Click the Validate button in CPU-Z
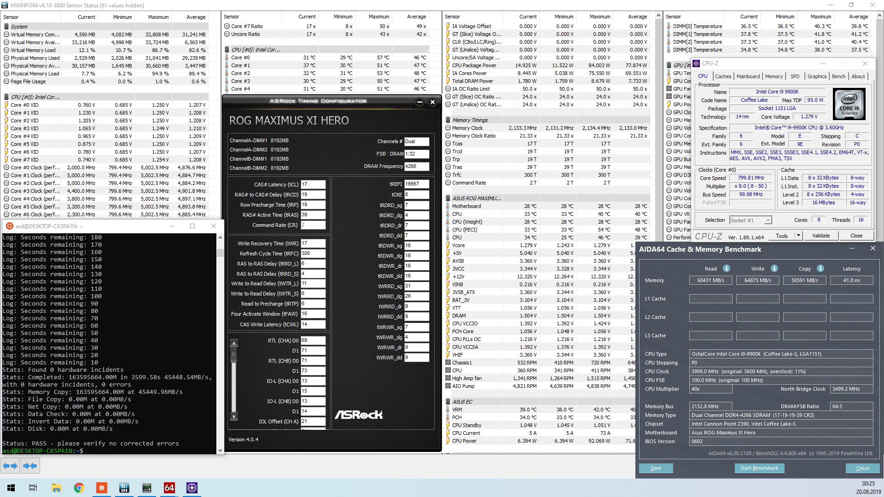The image size is (884, 497). click(820, 236)
